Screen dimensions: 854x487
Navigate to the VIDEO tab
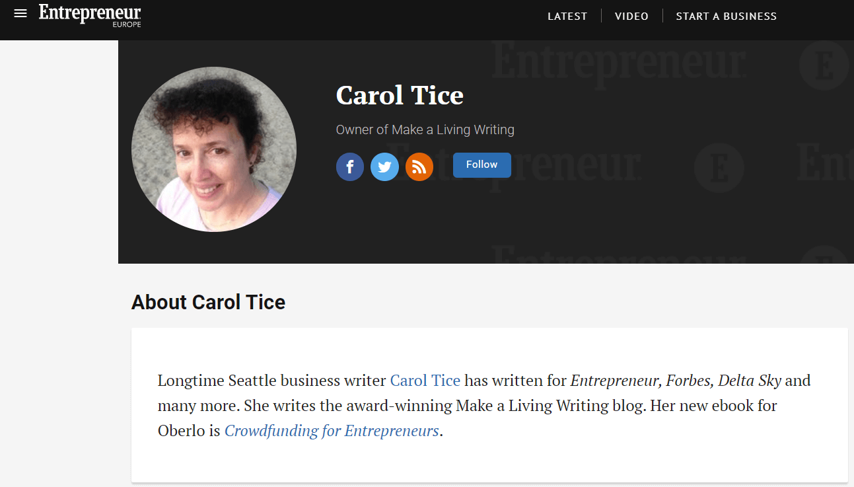[x=631, y=16]
